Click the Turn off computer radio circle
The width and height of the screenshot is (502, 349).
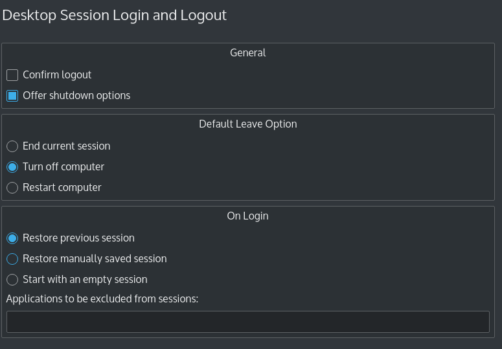coord(12,167)
